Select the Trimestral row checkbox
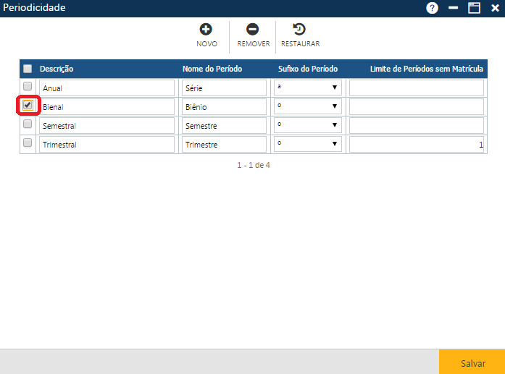Image resolution: width=505 pixels, height=374 pixels. [28, 143]
